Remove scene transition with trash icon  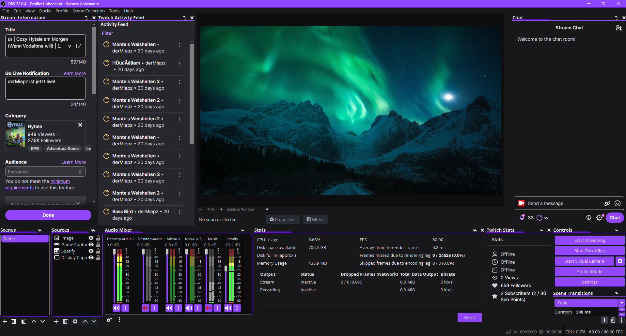coord(613,320)
